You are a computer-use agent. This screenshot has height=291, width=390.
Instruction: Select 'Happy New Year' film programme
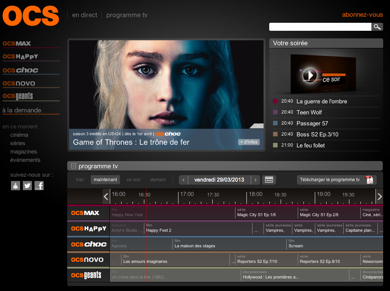[172, 212]
